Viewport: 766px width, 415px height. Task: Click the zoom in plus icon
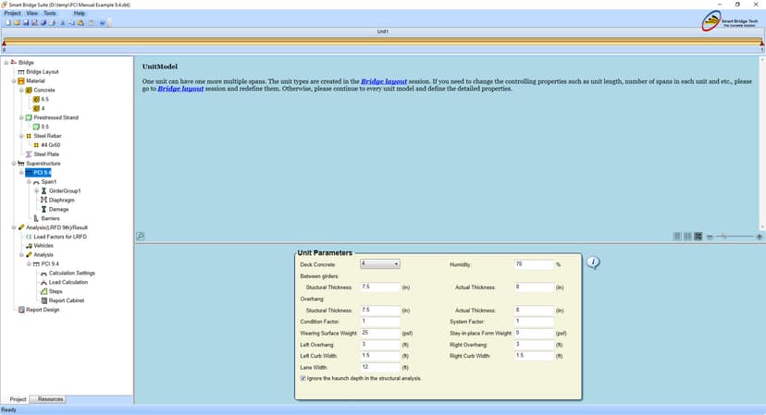click(x=760, y=237)
